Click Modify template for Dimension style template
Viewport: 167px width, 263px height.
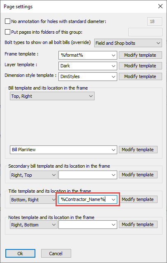[140, 76]
